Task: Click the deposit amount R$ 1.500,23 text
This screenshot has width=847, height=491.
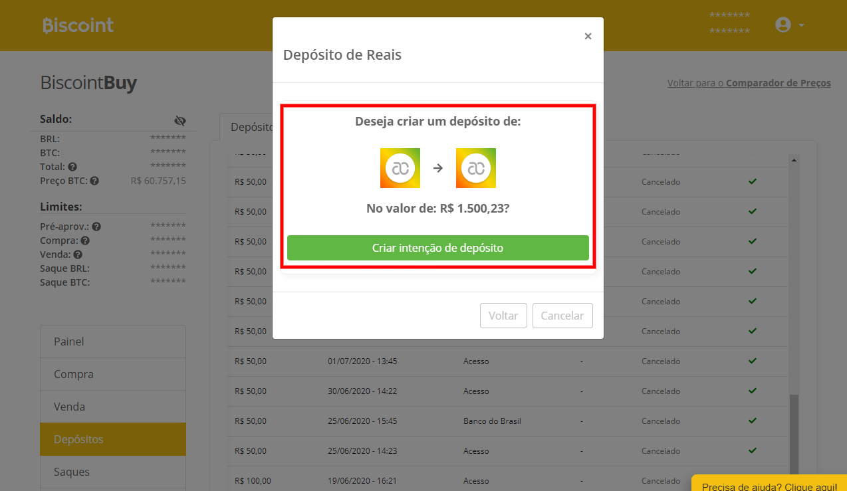Action: (x=475, y=208)
